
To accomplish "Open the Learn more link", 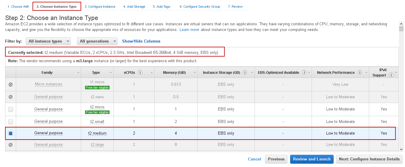I will [189, 30].
